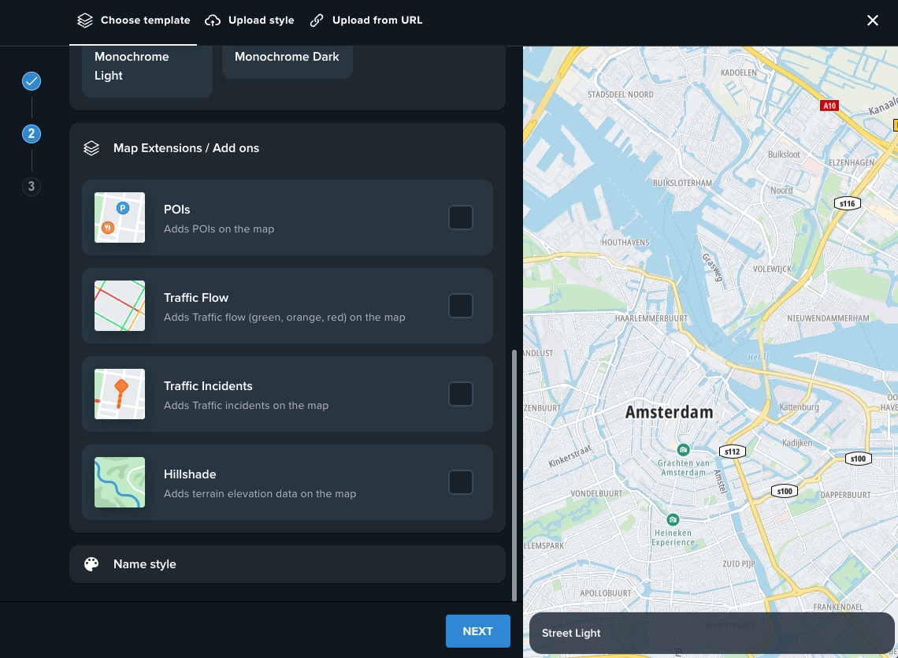Screen dimensions: 898x658
Task: Click the Name style palette icon
Action: point(91,564)
